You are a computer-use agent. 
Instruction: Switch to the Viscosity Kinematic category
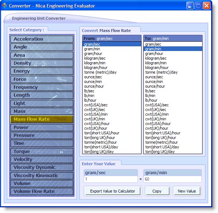42,176
